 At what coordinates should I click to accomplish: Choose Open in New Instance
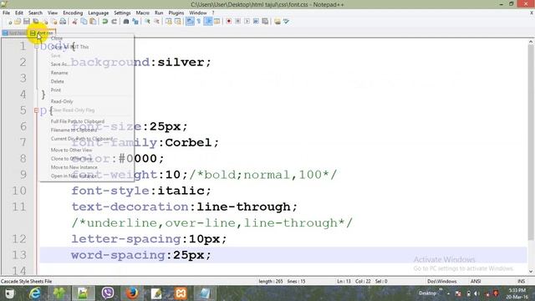point(74,176)
